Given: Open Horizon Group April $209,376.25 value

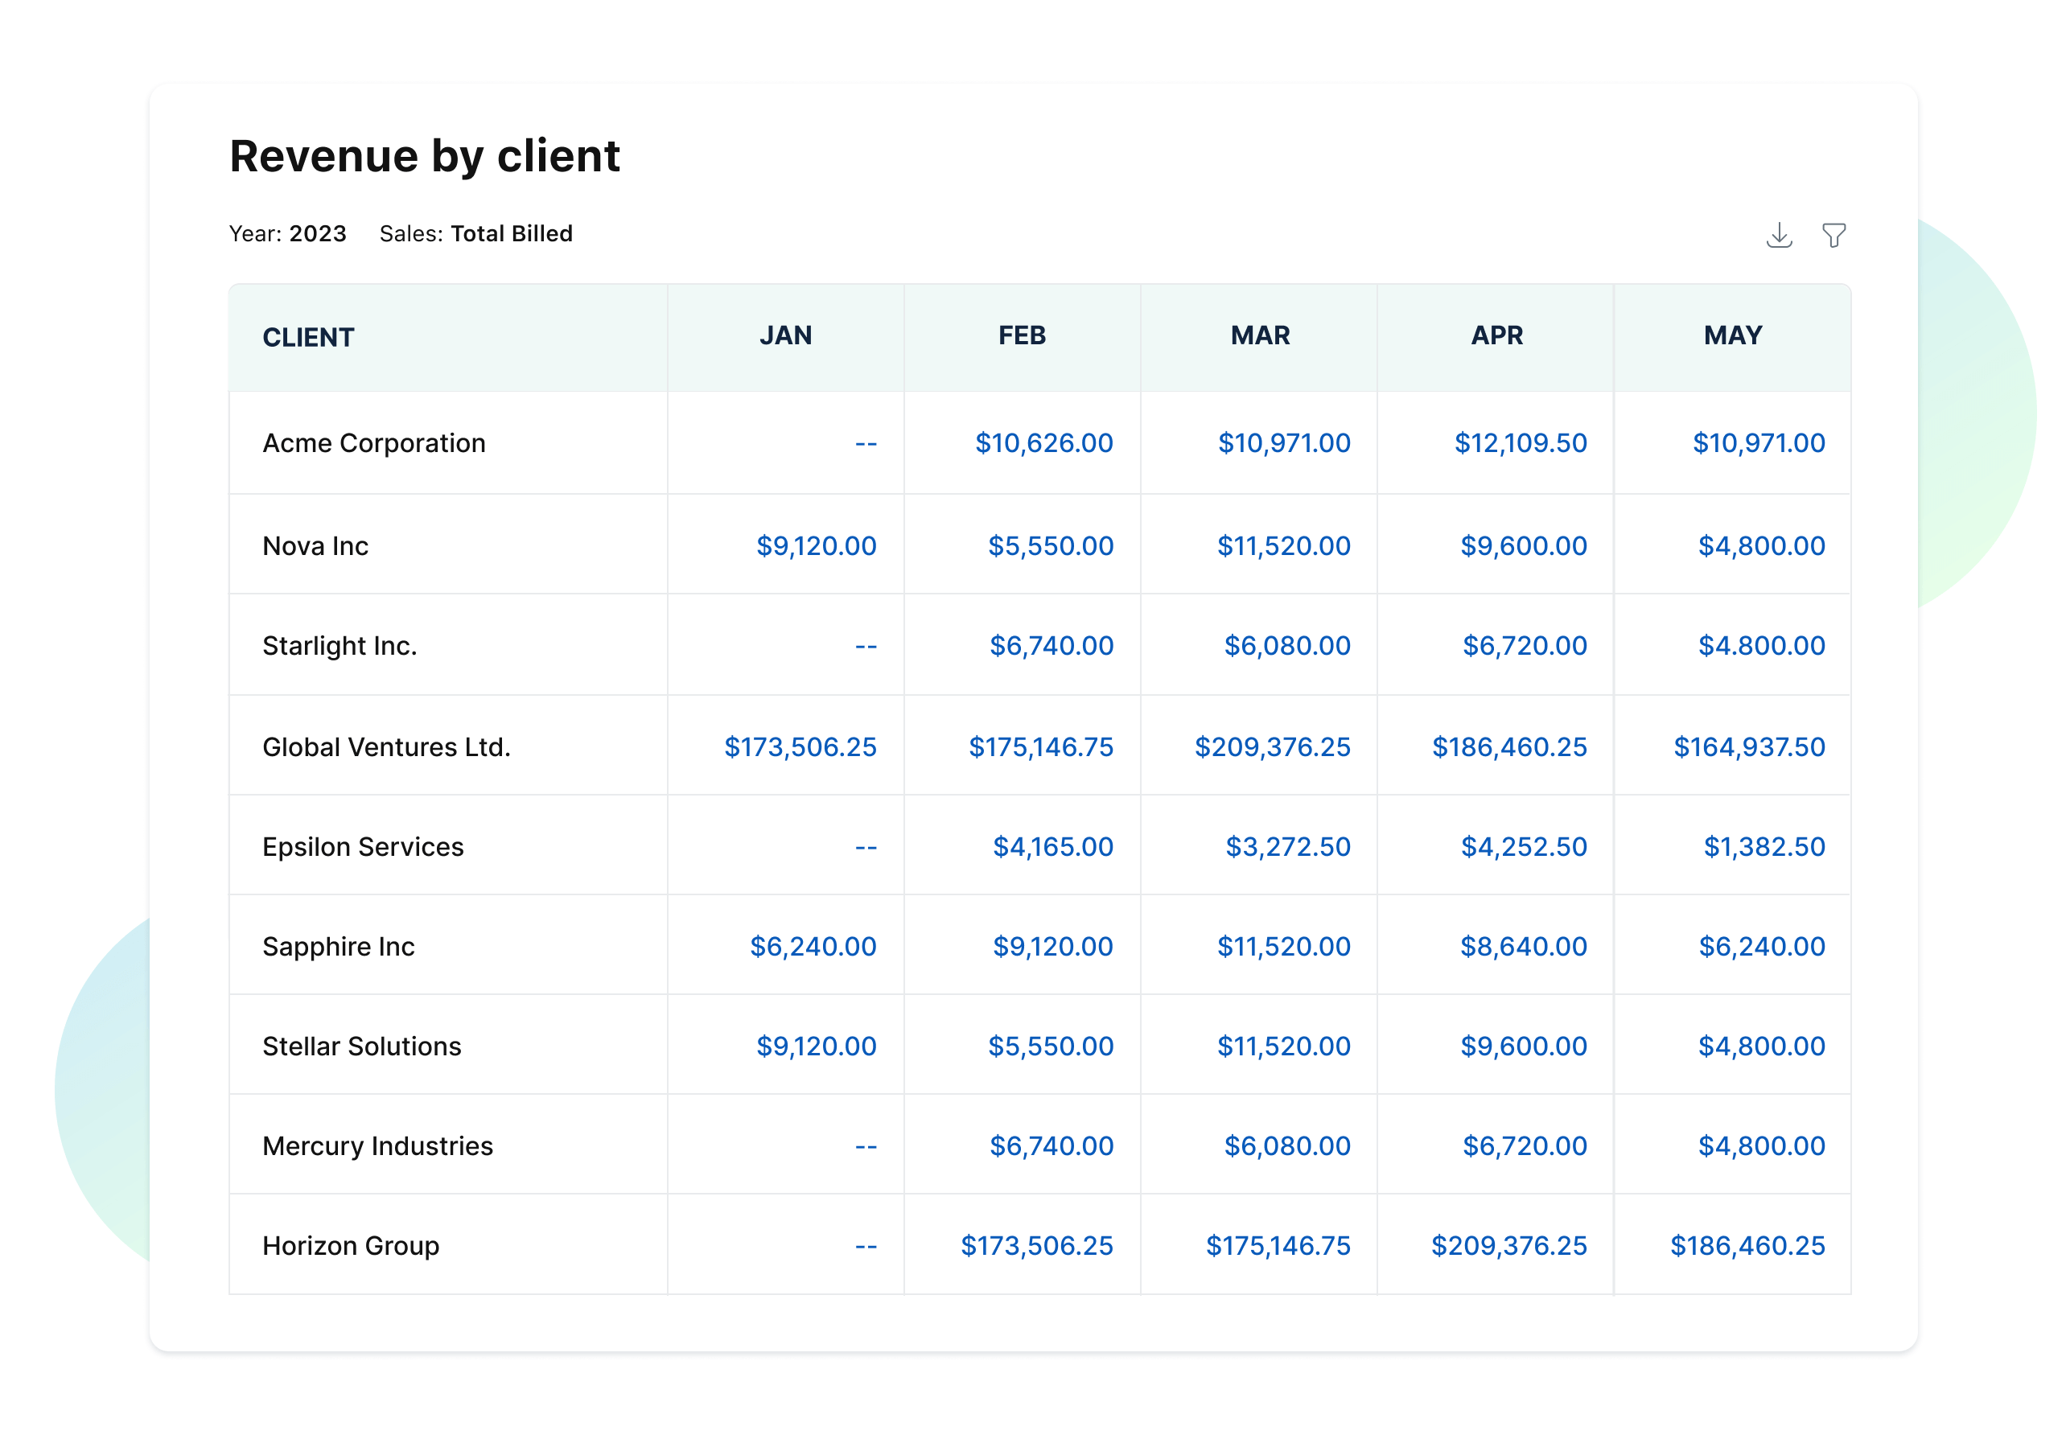Looking at the screenshot, I should click(x=1508, y=1246).
